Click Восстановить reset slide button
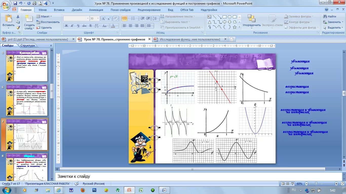The width and height of the screenshot is (346, 194). point(48,22)
